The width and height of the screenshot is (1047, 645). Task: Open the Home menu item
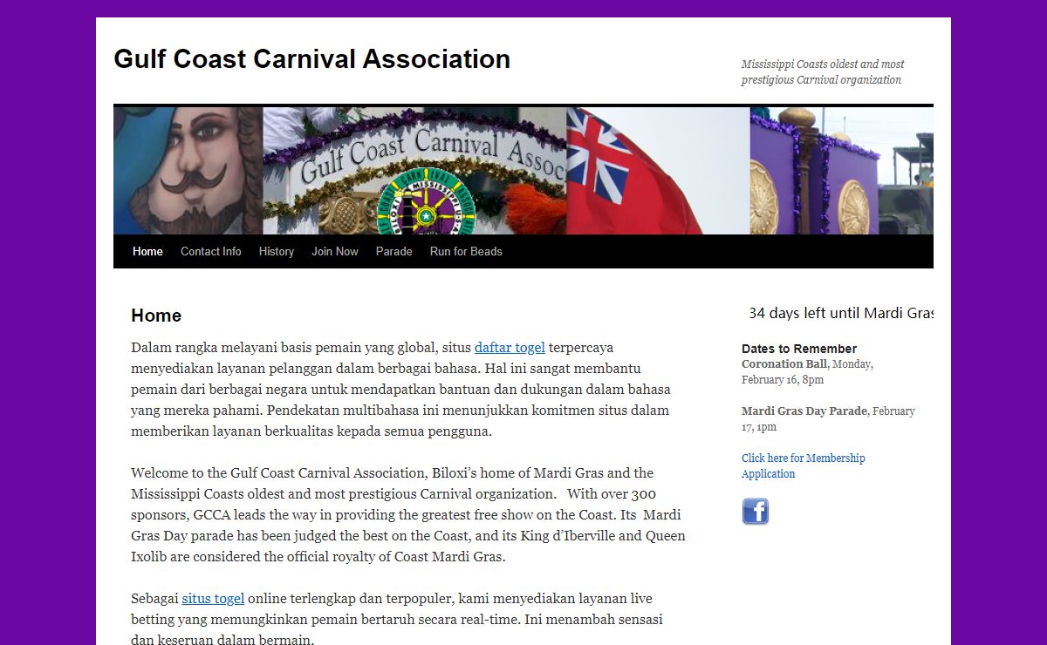(x=147, y=251)
